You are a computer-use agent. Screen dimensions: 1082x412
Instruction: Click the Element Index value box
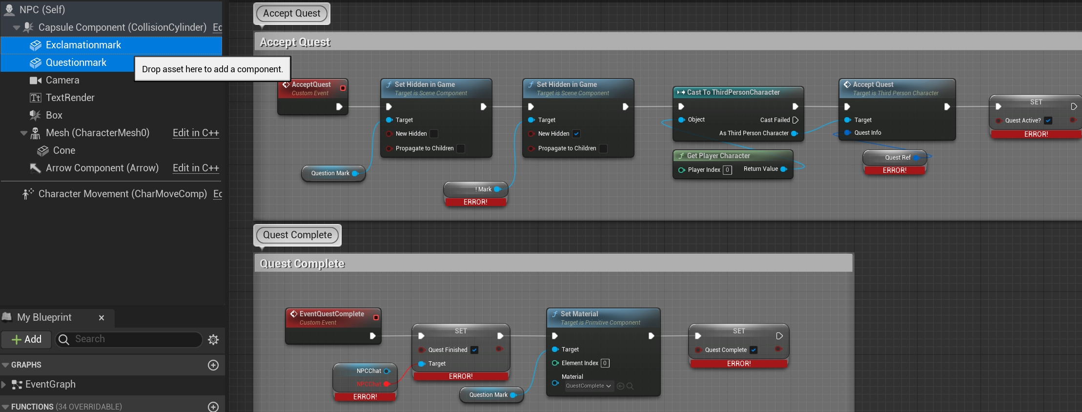605,363
